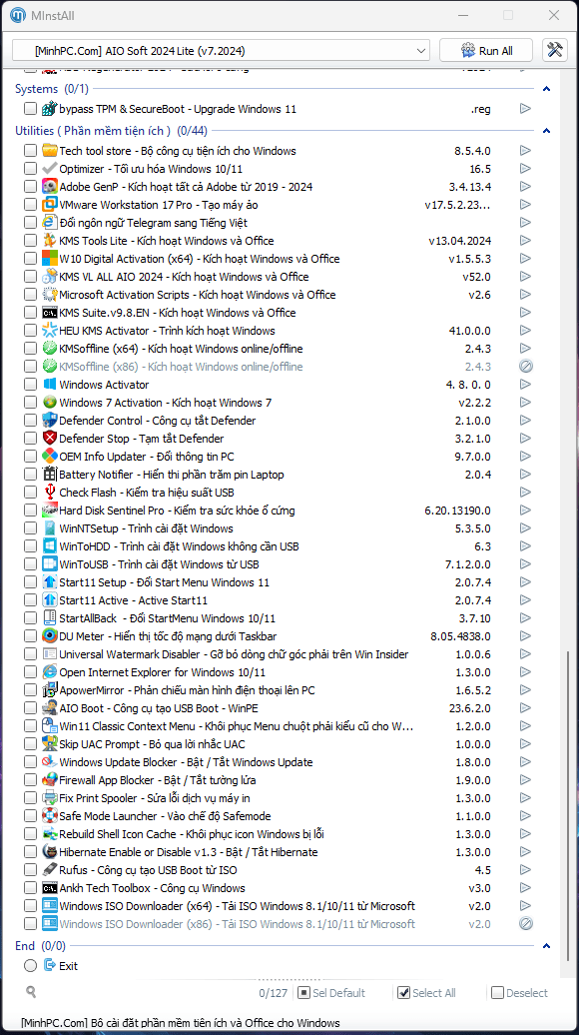Viewport: 579px width, 1035px height.
Task: Click the KMS Suite.v9.8.EN row text
Action: tap(178, 313)
